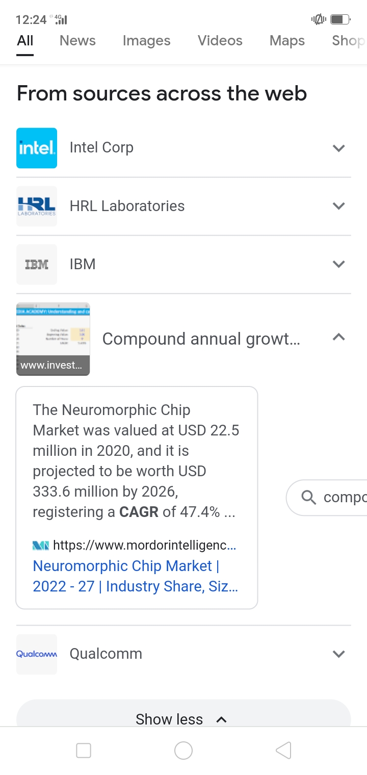Open recent apps square button
This screenshot has height=775, width=367.
84,751
